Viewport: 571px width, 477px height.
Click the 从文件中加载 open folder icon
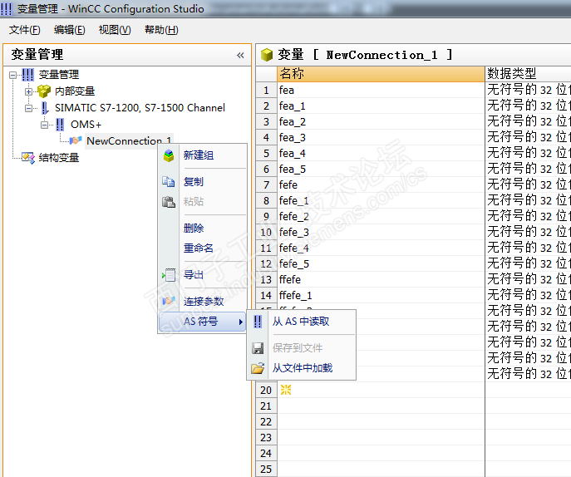click(x=258, y=368)
